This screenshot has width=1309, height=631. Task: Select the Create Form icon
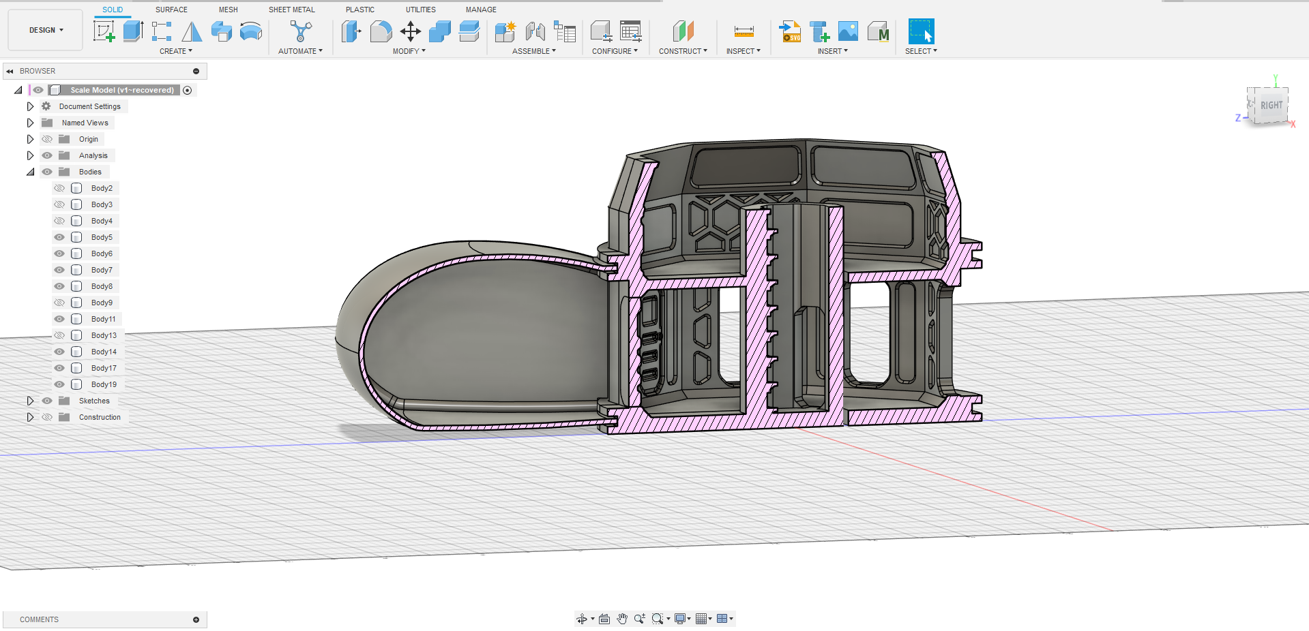click(251, 31)
